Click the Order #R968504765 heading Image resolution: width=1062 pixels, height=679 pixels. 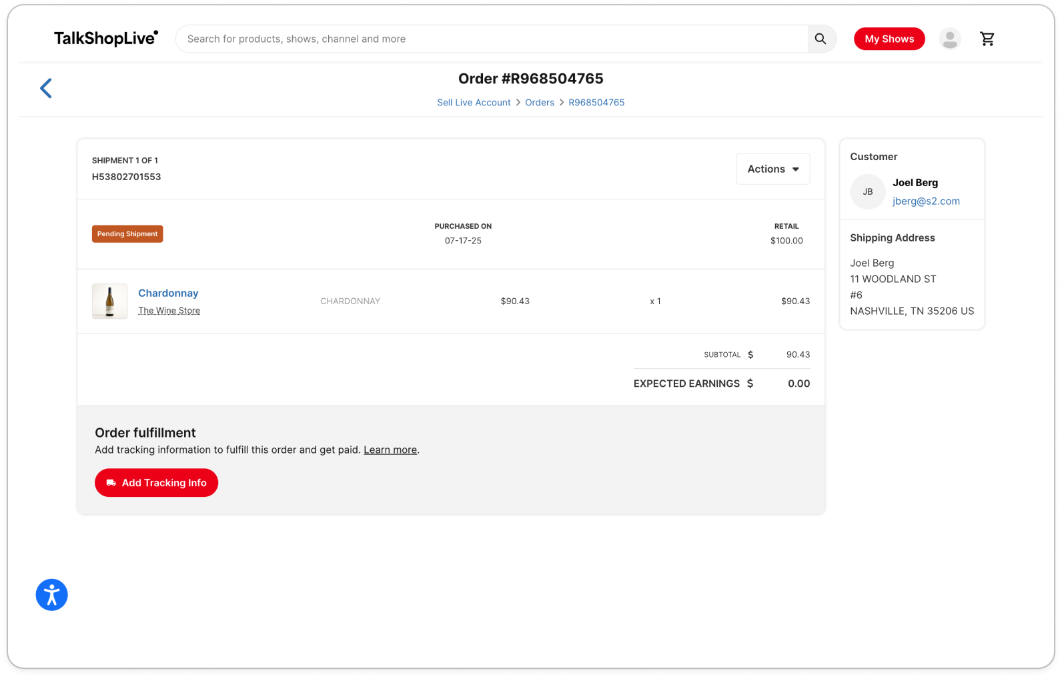pyautogui.click(x=531, y=79)
